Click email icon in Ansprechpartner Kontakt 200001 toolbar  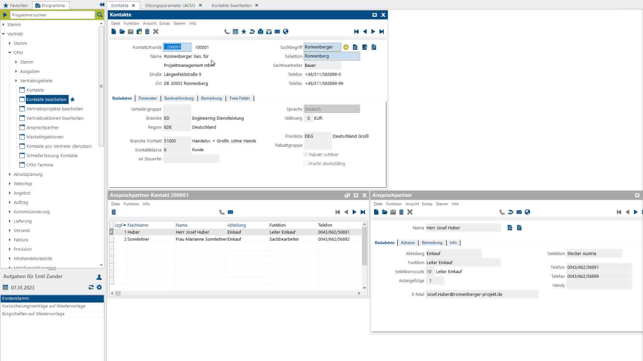pyautogui.click(x=230, y=212)
